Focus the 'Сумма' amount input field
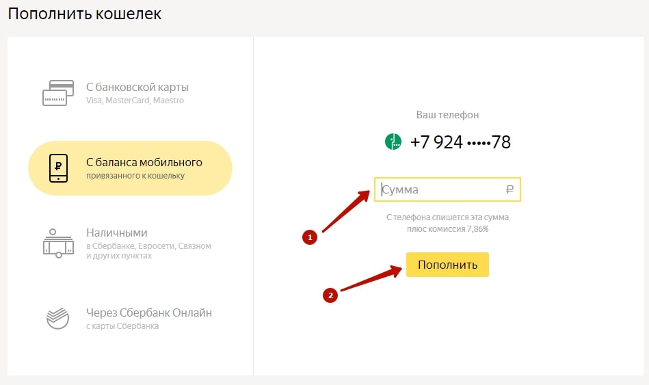This screenshot has height=385, width=649. click(441, 189)
